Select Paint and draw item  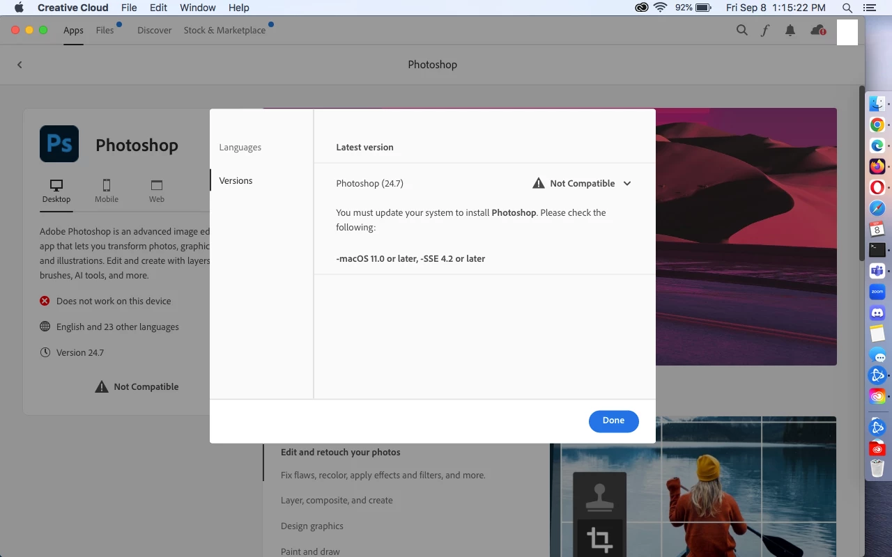311,551
